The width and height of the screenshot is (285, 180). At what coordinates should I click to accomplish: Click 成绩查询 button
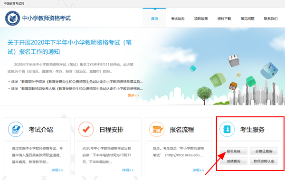tap(234, 161)
